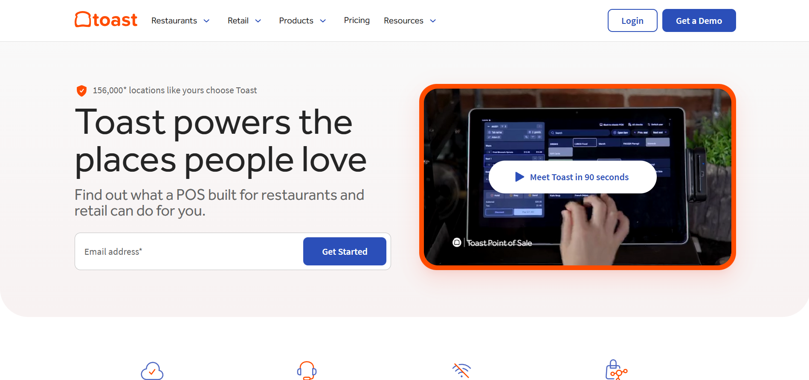809x380 pixels.
Task: Select the Products menu label
Action: tap(296, 20)
